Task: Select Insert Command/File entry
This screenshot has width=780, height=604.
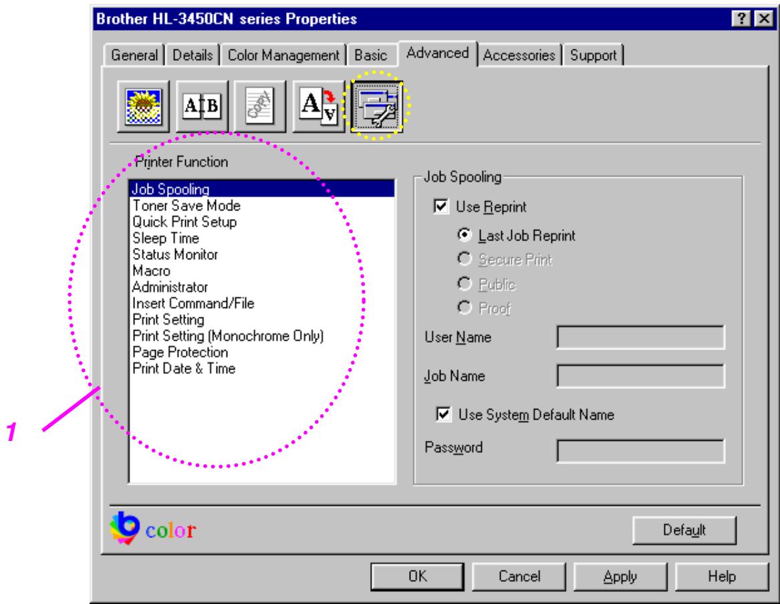Action: click(x=261, y=303)
